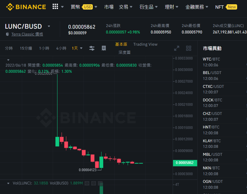Image resolution: width=247 pixels, height=194 pixels.
Task: Open the apps grid menu icon
Action: click(x=55, y=7)
